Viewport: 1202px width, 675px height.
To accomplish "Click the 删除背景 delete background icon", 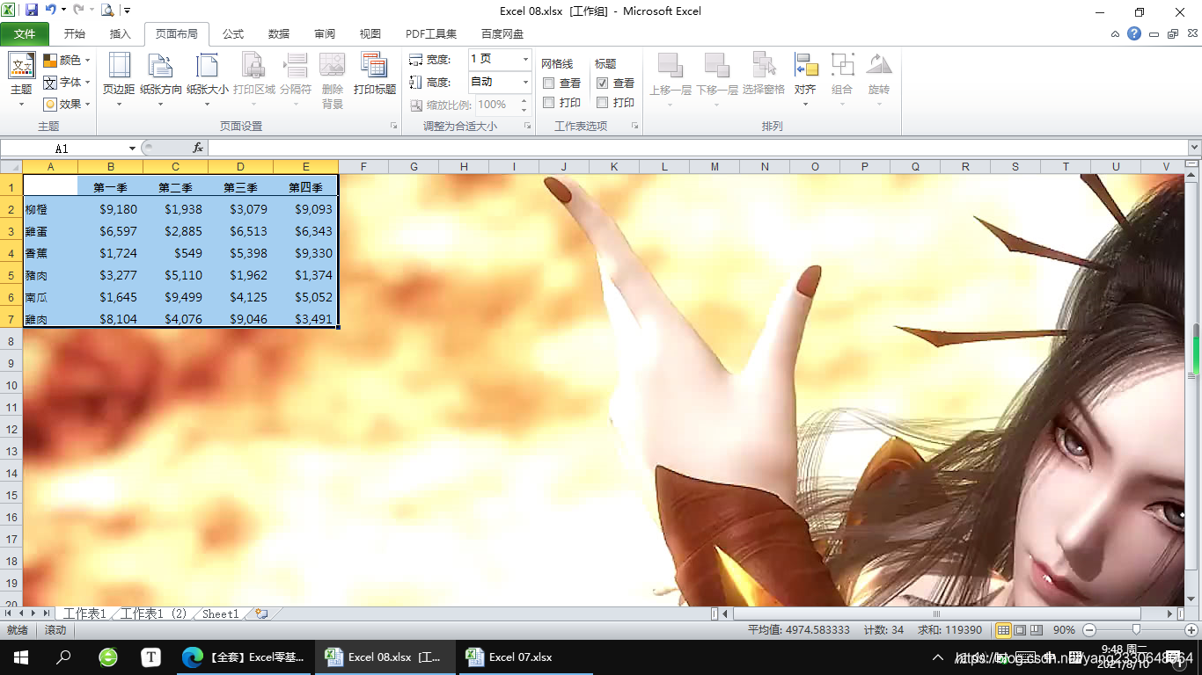I will click(332, 66).
